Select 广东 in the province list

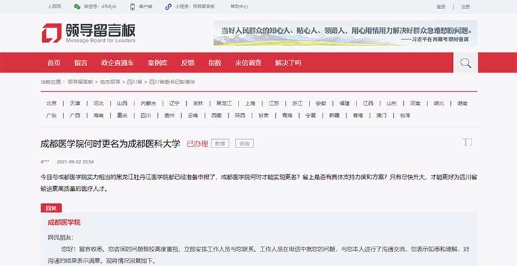(x=52, y=115)
